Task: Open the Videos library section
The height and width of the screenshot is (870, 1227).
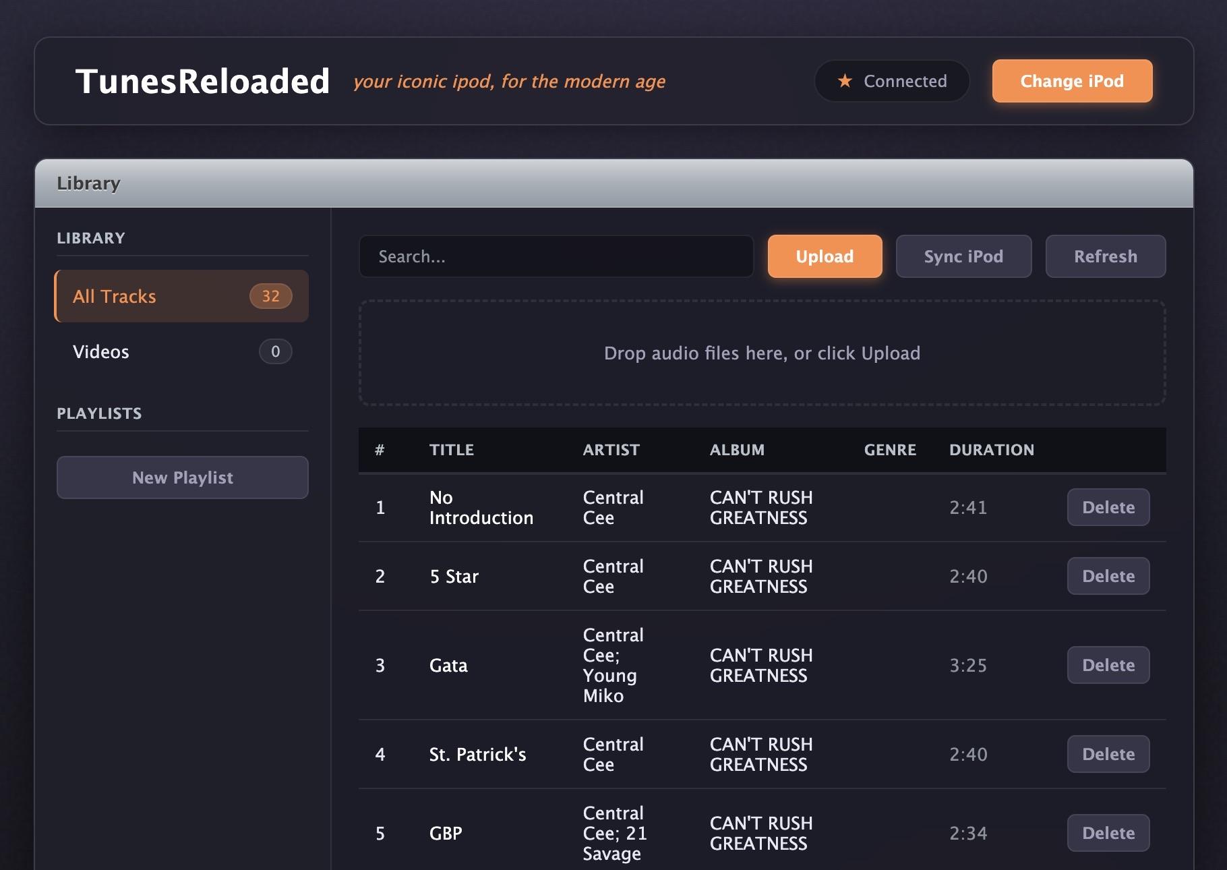Action: coord(181,351)
